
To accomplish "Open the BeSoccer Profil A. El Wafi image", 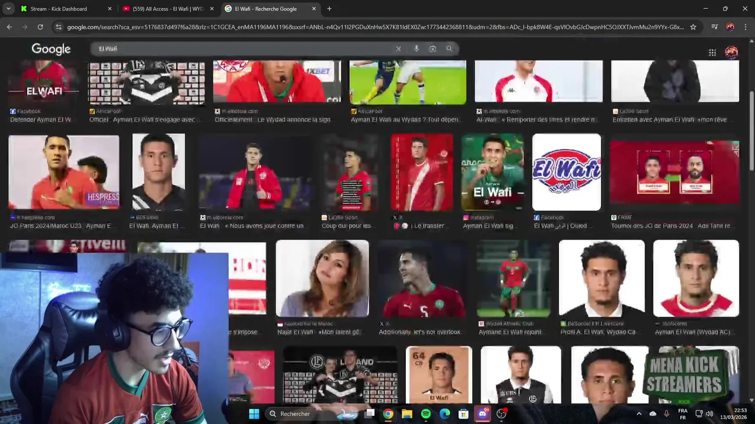I will coord(602,278).
